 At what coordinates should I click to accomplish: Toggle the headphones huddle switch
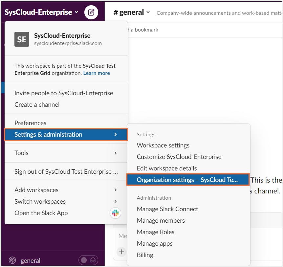(x=88, y=260)
